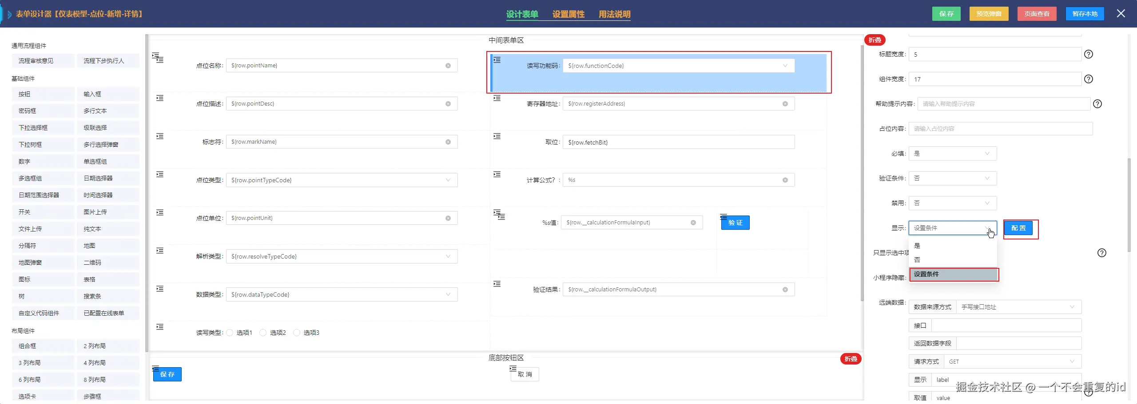
Task: Open the 解析类型 dropdown
Action: click(x=342, y=256)
